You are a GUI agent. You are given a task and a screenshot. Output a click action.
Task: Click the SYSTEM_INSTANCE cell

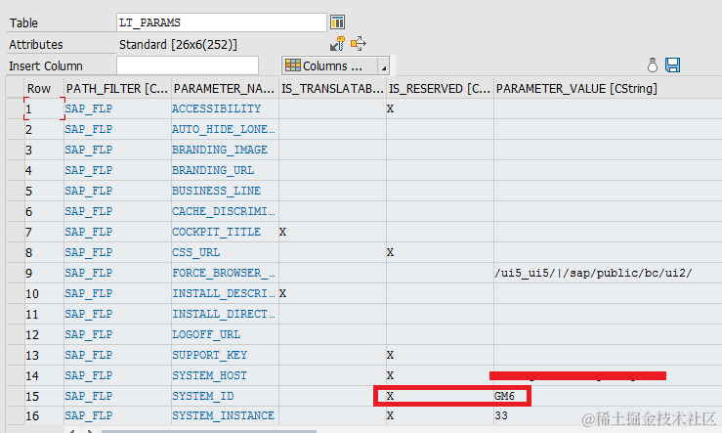[225, 415]
